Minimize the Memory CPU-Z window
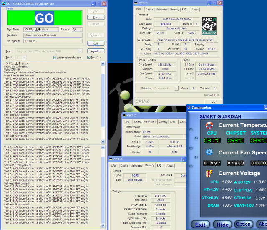267x230 pixels. 184,159
